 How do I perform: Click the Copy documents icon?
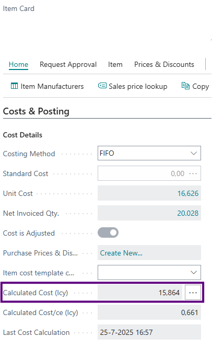click(185, 86)
